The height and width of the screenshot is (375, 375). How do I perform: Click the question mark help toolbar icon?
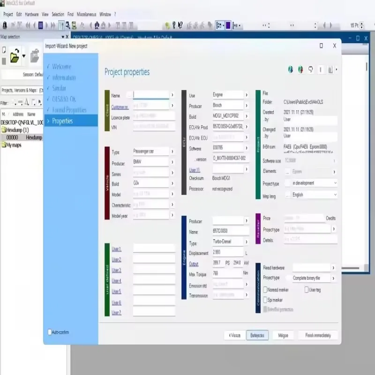tap(174, 25)
